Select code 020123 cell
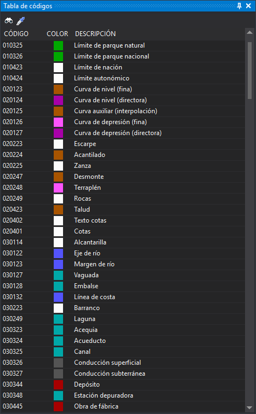Image resolution: width=256 pixels, height=414 pixels. tap(13, 89)
